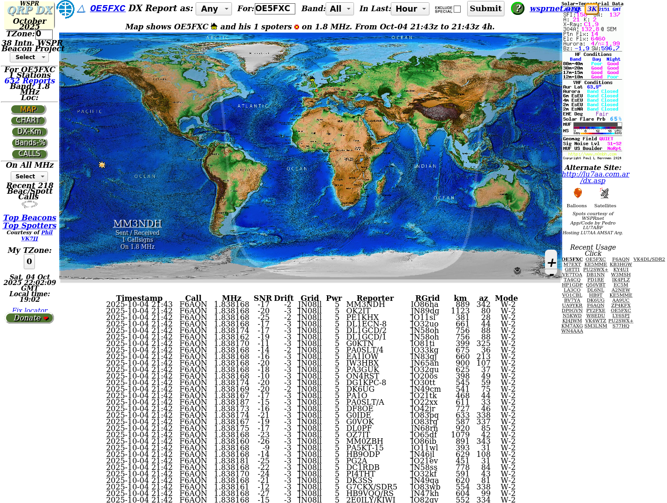
Task: Open the In Last Hour dropdown
Action: [x=410, y=9]
